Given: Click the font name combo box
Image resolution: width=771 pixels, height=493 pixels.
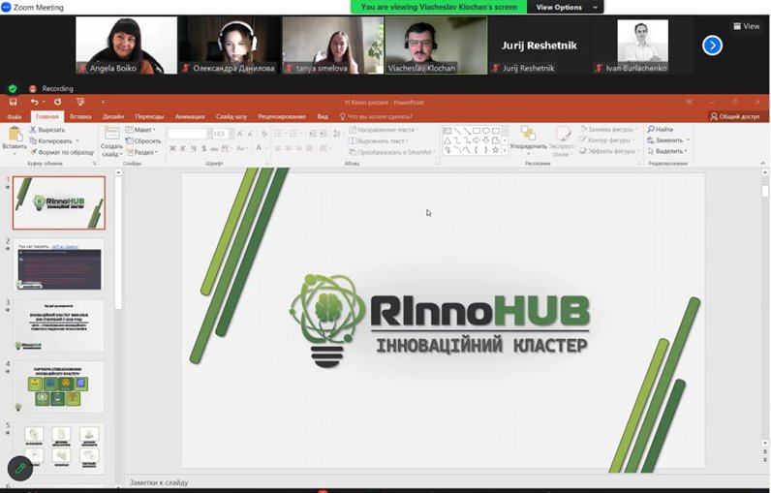Looking at the screenshot, I should 189,134.
